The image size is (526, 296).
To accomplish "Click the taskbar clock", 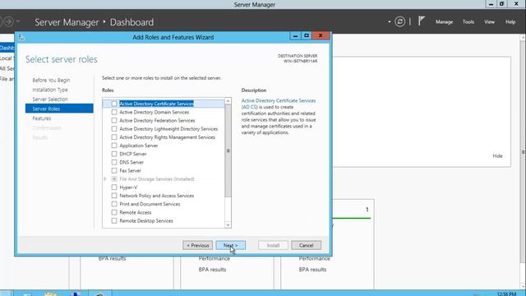I will 506,294.
